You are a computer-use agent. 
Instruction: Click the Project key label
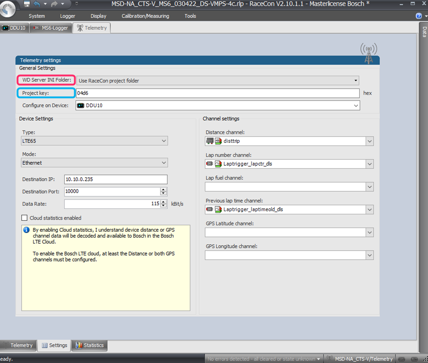(x=35, y=93)
